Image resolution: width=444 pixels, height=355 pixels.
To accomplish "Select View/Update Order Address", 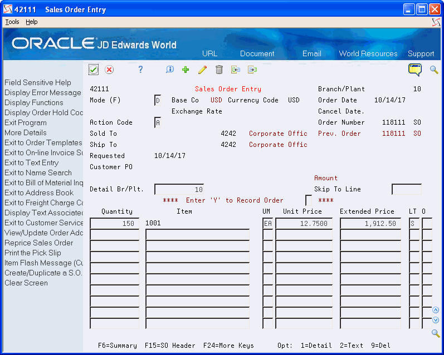I will click(x=43, y=233).
